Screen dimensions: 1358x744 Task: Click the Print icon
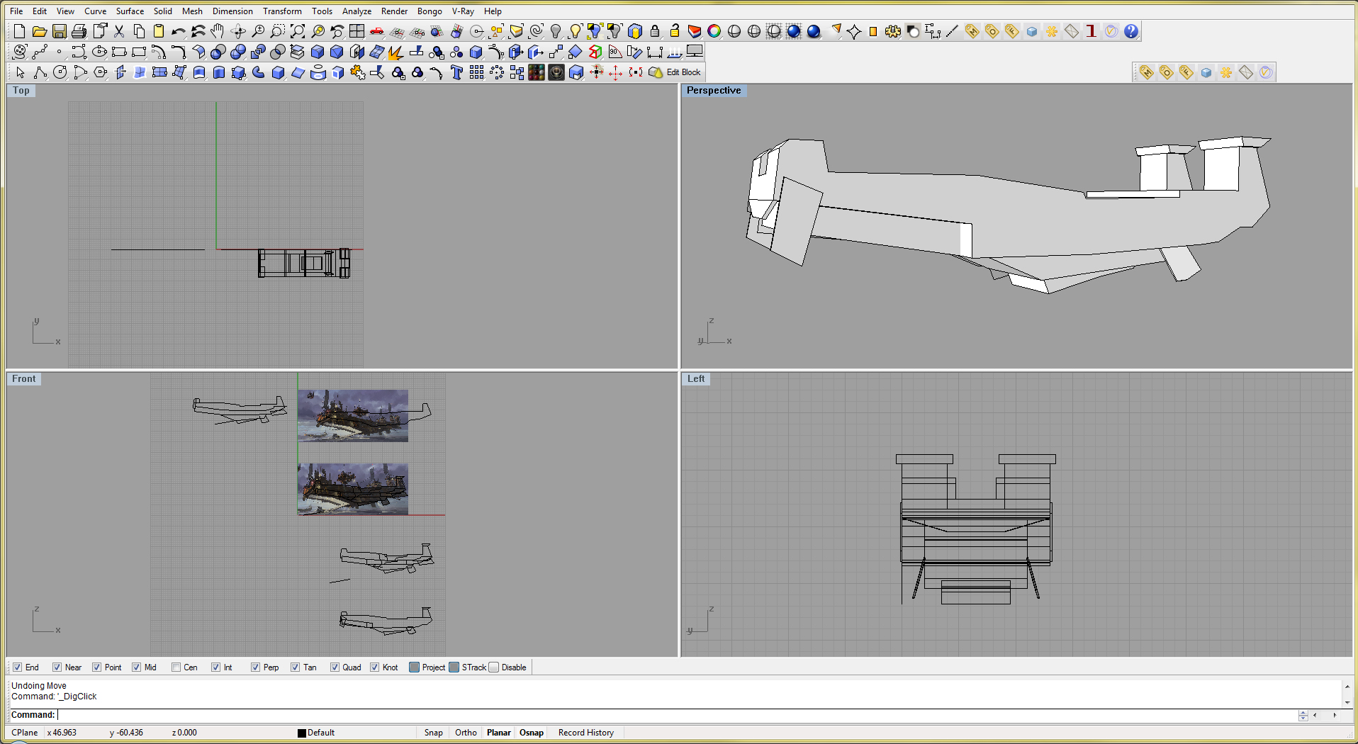tap(79, 31)
